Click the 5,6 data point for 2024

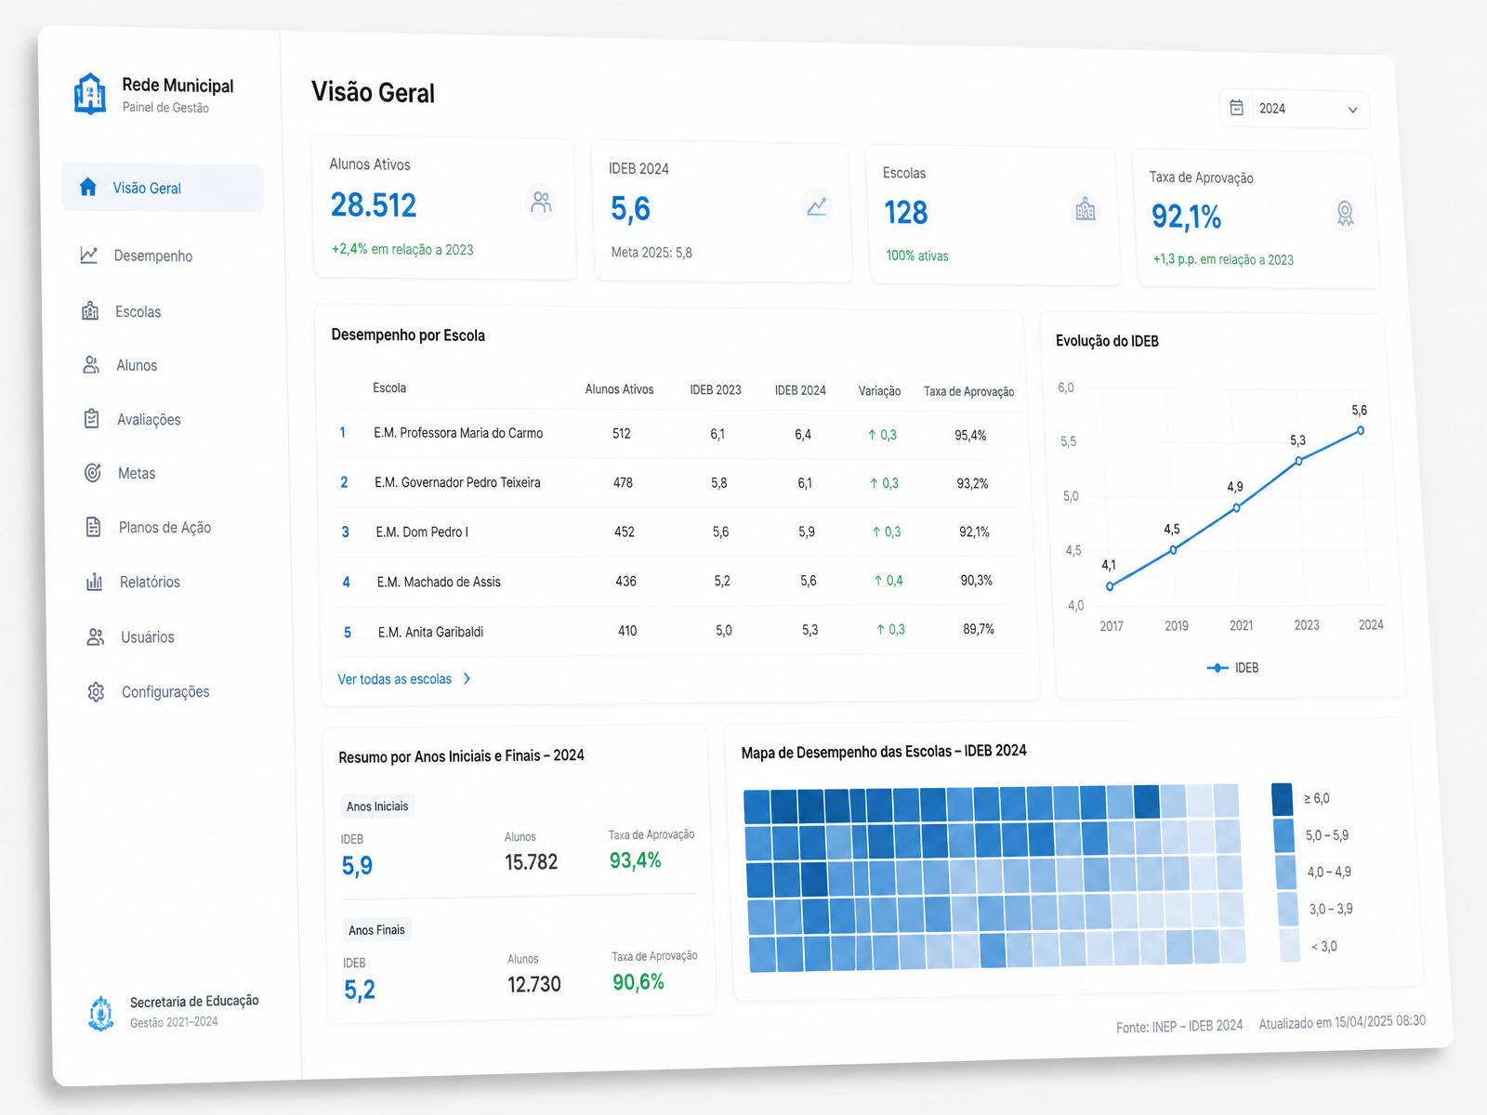click(1361, 430)
